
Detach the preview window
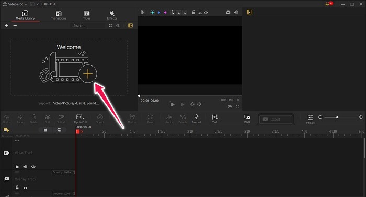point(230,107)
